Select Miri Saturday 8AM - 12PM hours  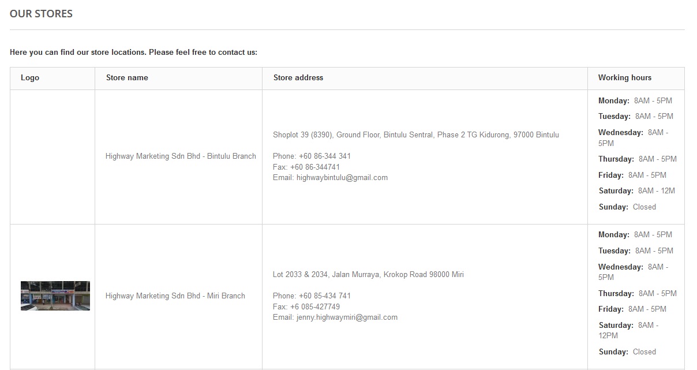point(629,330)
